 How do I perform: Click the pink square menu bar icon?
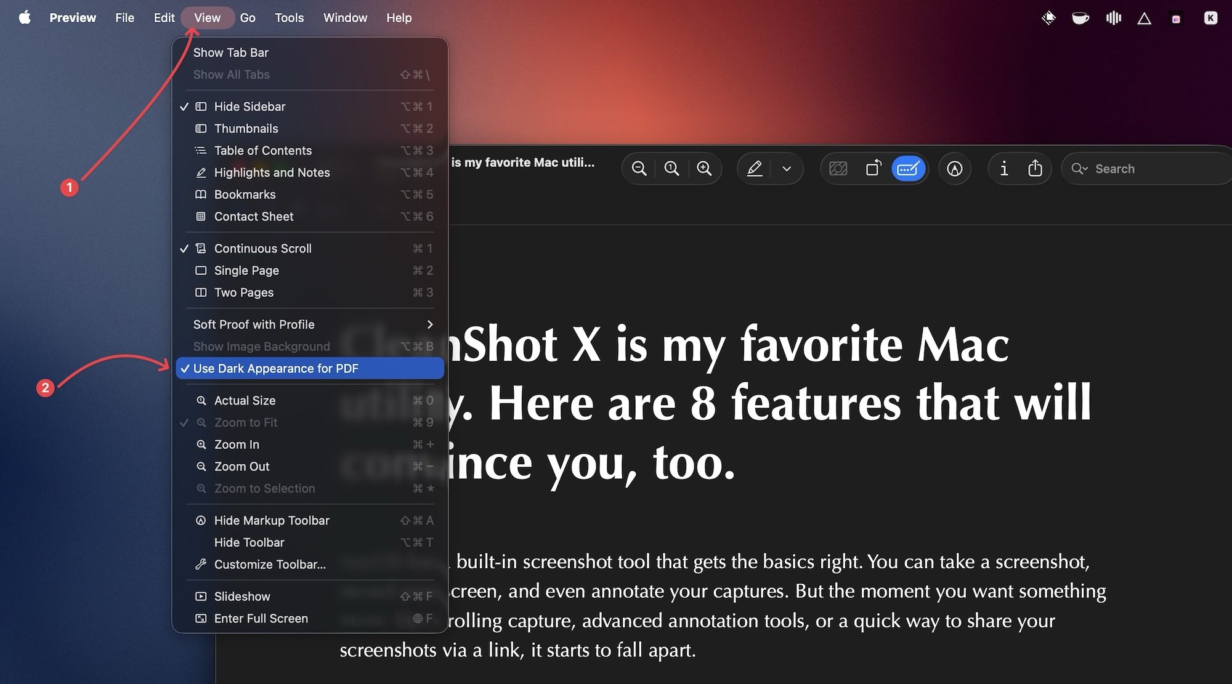coord(1176,18)
